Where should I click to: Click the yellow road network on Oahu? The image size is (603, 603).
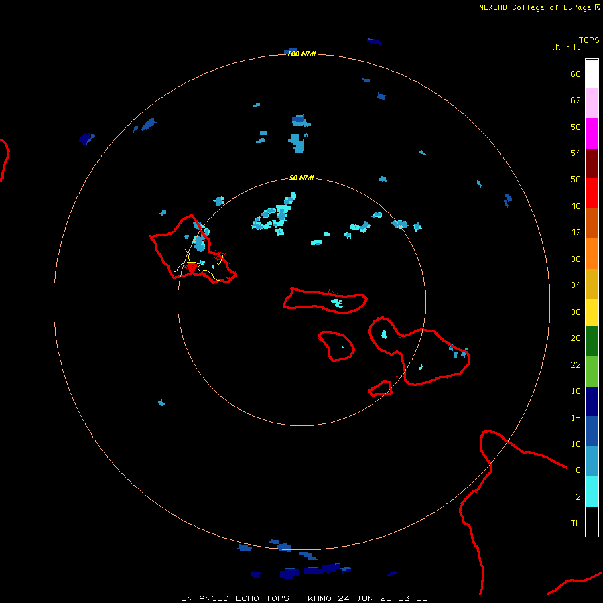tap(199, 264)
